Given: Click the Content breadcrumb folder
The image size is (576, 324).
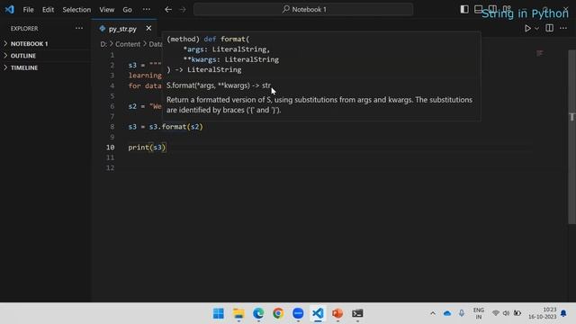Looking at the screenshot, I should [128, 44].
